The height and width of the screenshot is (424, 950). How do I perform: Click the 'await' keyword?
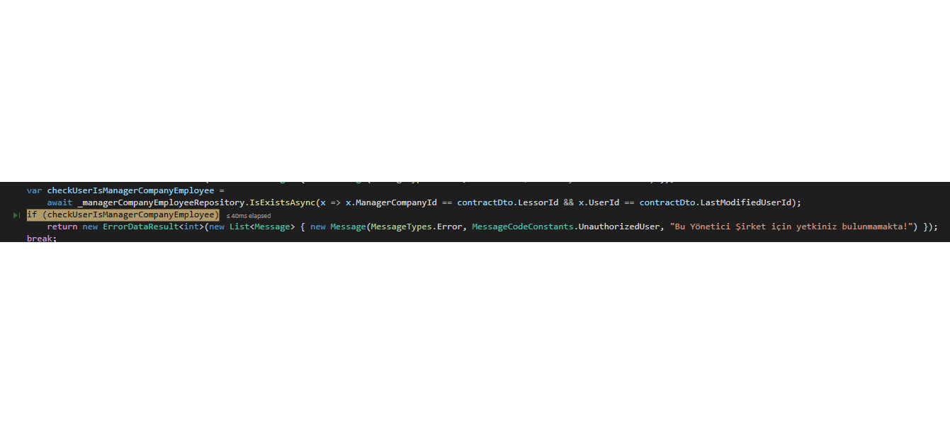coord(60,202)
